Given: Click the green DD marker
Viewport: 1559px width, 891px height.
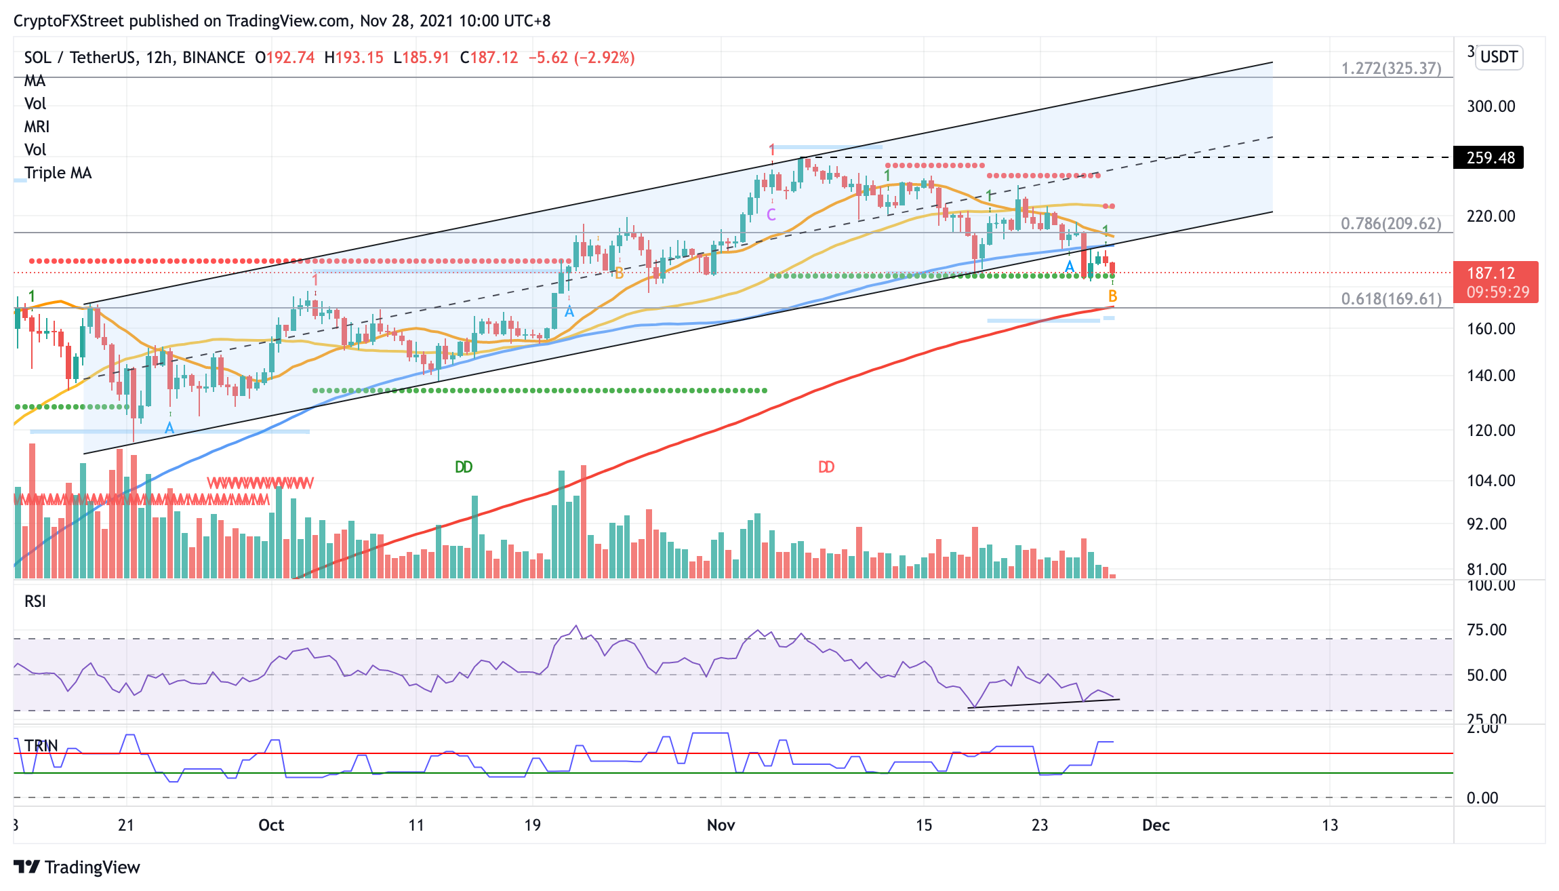Looking at the screenshot, I should coord(464,467).
